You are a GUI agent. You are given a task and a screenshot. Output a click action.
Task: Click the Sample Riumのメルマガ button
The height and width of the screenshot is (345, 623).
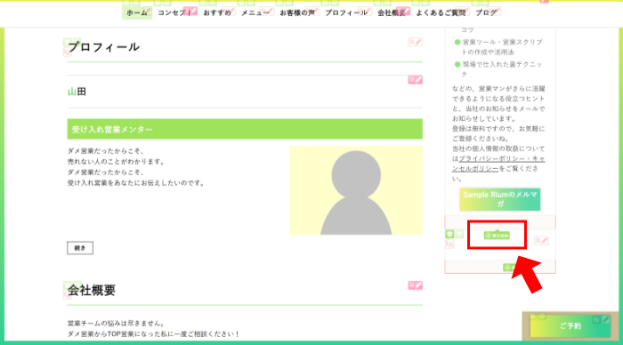coord(500,199)
